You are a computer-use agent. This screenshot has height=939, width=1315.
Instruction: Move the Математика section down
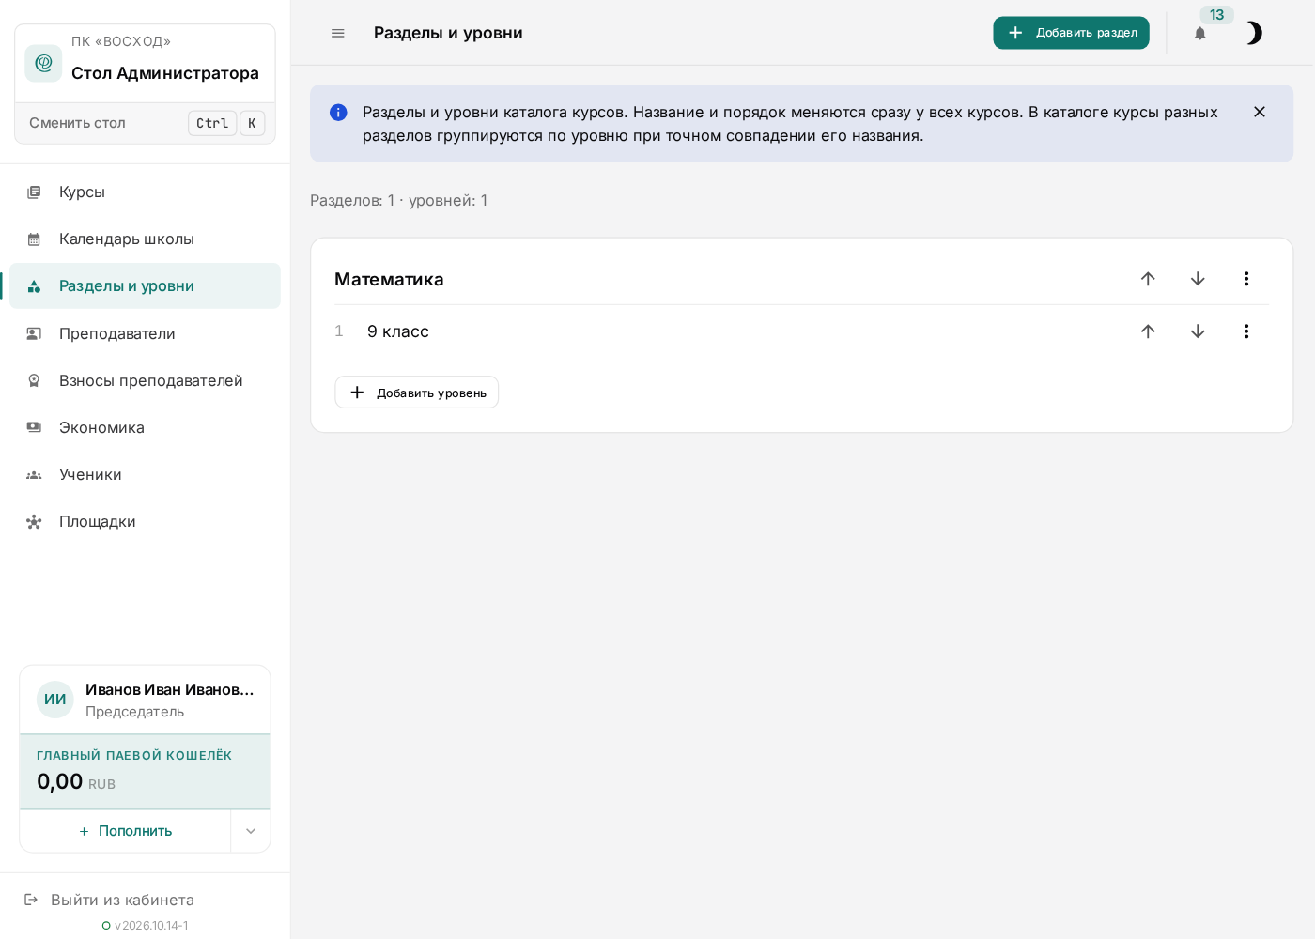click(1198, 279)
